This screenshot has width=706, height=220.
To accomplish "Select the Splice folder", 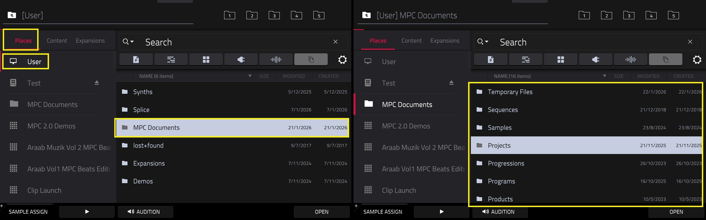I will [x=233, y=110].
